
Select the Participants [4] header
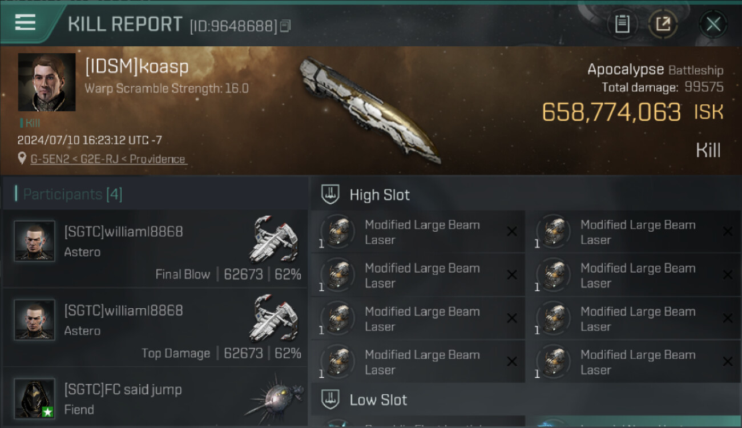72,194
